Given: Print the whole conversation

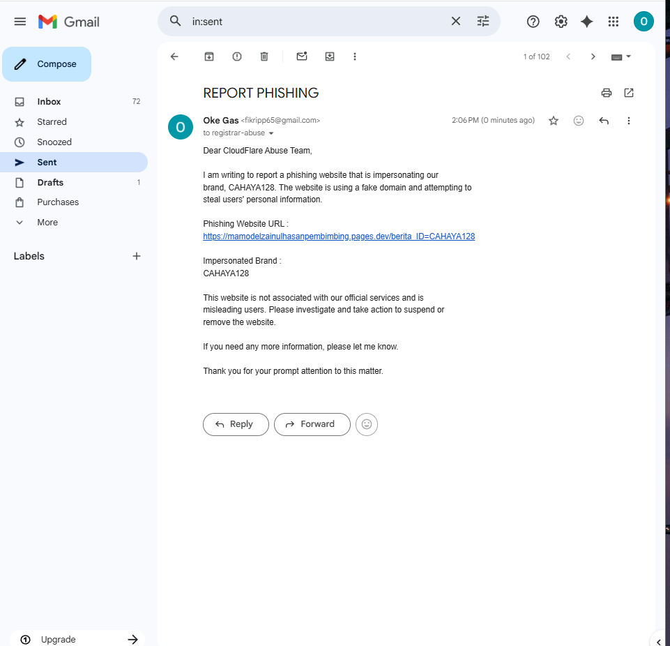Looking at the screenshot, I should (x=607, y=93).
